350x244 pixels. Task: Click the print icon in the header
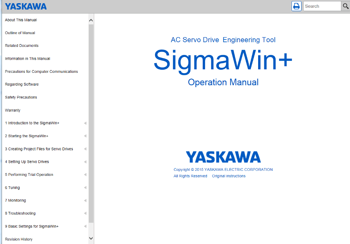point(297,6)
